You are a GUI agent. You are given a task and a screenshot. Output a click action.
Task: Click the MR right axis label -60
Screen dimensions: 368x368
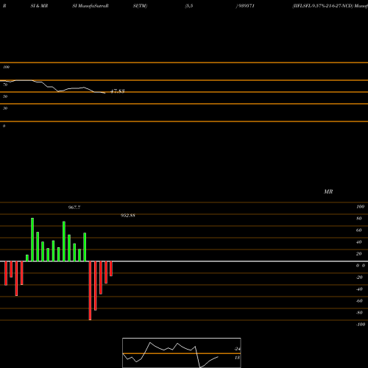pyautogui.click(x=359, y=301)
